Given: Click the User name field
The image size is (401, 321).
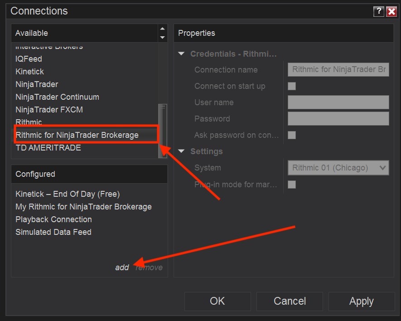Looking at the screenshot, I should pos(338,102).
